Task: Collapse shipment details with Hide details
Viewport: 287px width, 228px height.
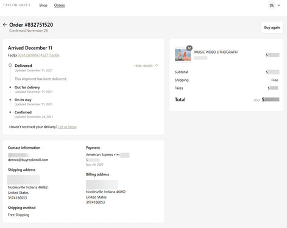Action: pyautogui.click(x=146, y=66)
